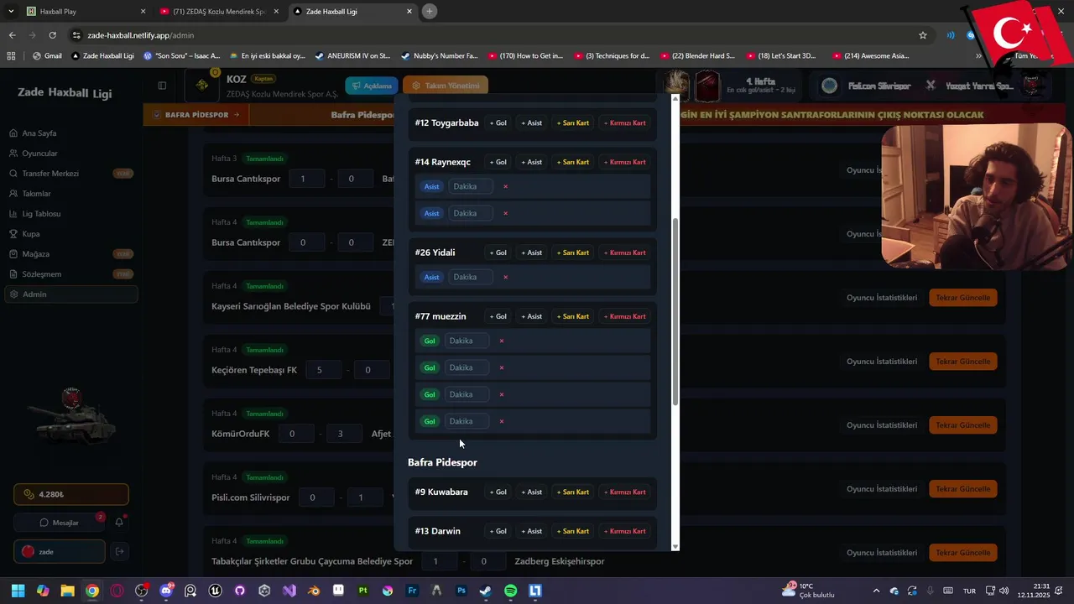Open Substance Painter (Pt) from the taskbar
The height and width of the screenshot is (604, 1074).
click(x=362, y=591)
